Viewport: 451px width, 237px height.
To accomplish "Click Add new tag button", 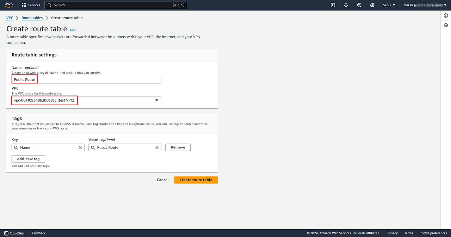I will 28,159.
